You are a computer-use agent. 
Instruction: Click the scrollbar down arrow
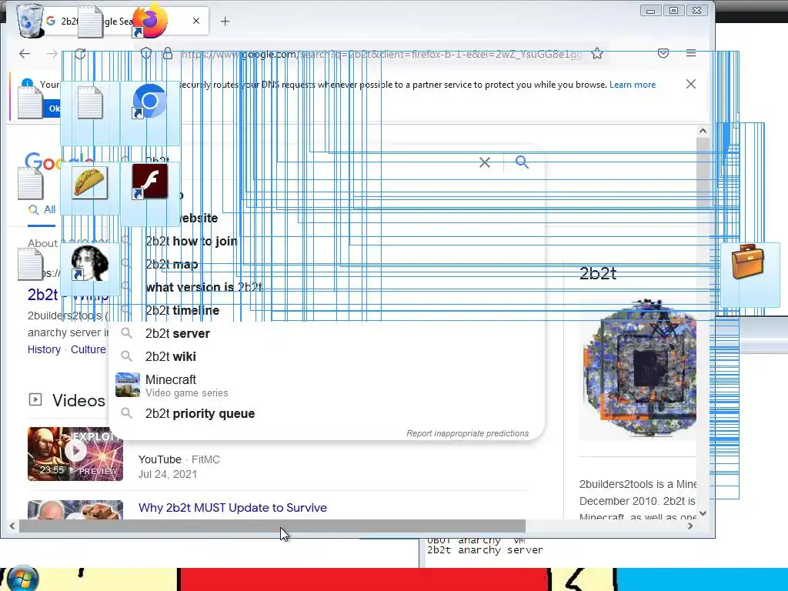click(x=703, y=513)
